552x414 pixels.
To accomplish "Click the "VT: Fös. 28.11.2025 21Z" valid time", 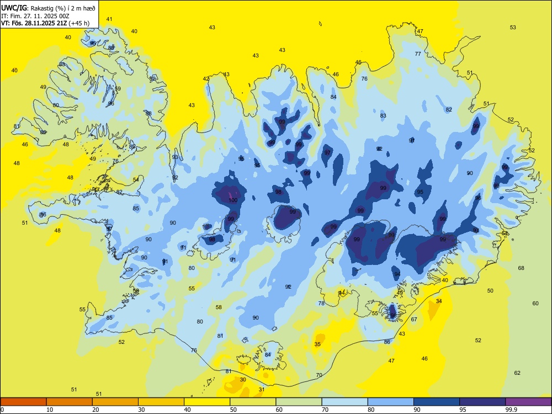I will pyautogui.click(x=34, y=23).
